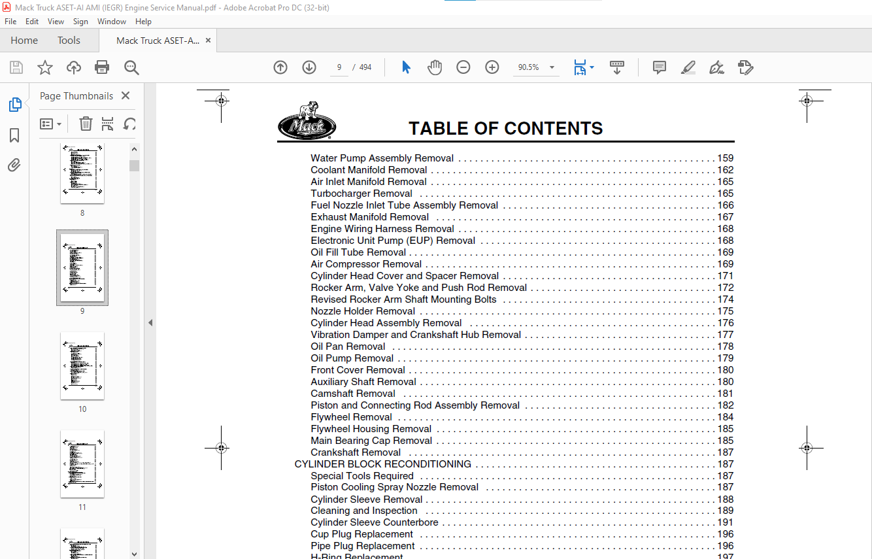Bookmark this file with the star icon
This screenshot has width=872, height=559.
coord(45,67)
